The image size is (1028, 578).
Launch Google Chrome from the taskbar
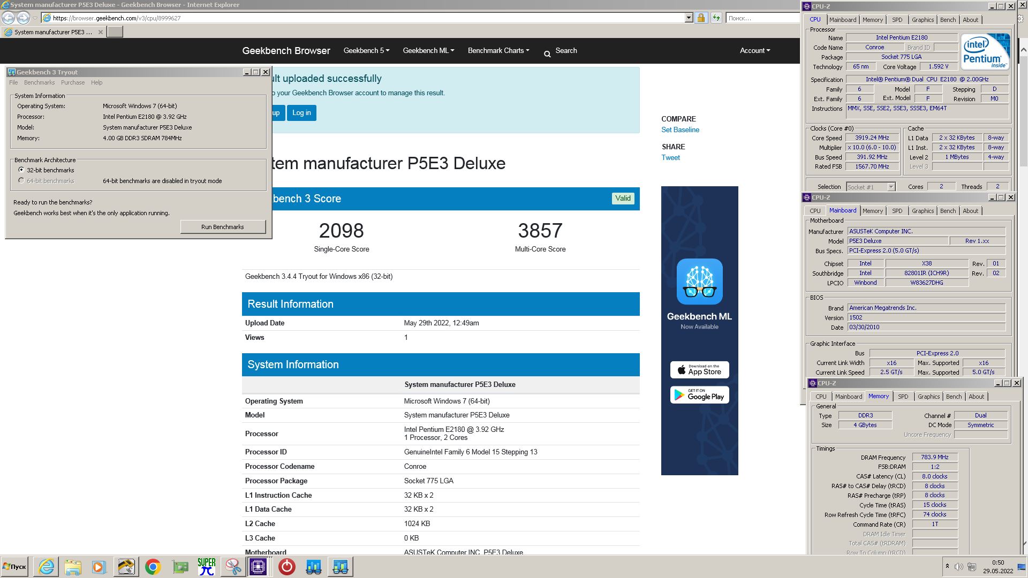[153, 567]
